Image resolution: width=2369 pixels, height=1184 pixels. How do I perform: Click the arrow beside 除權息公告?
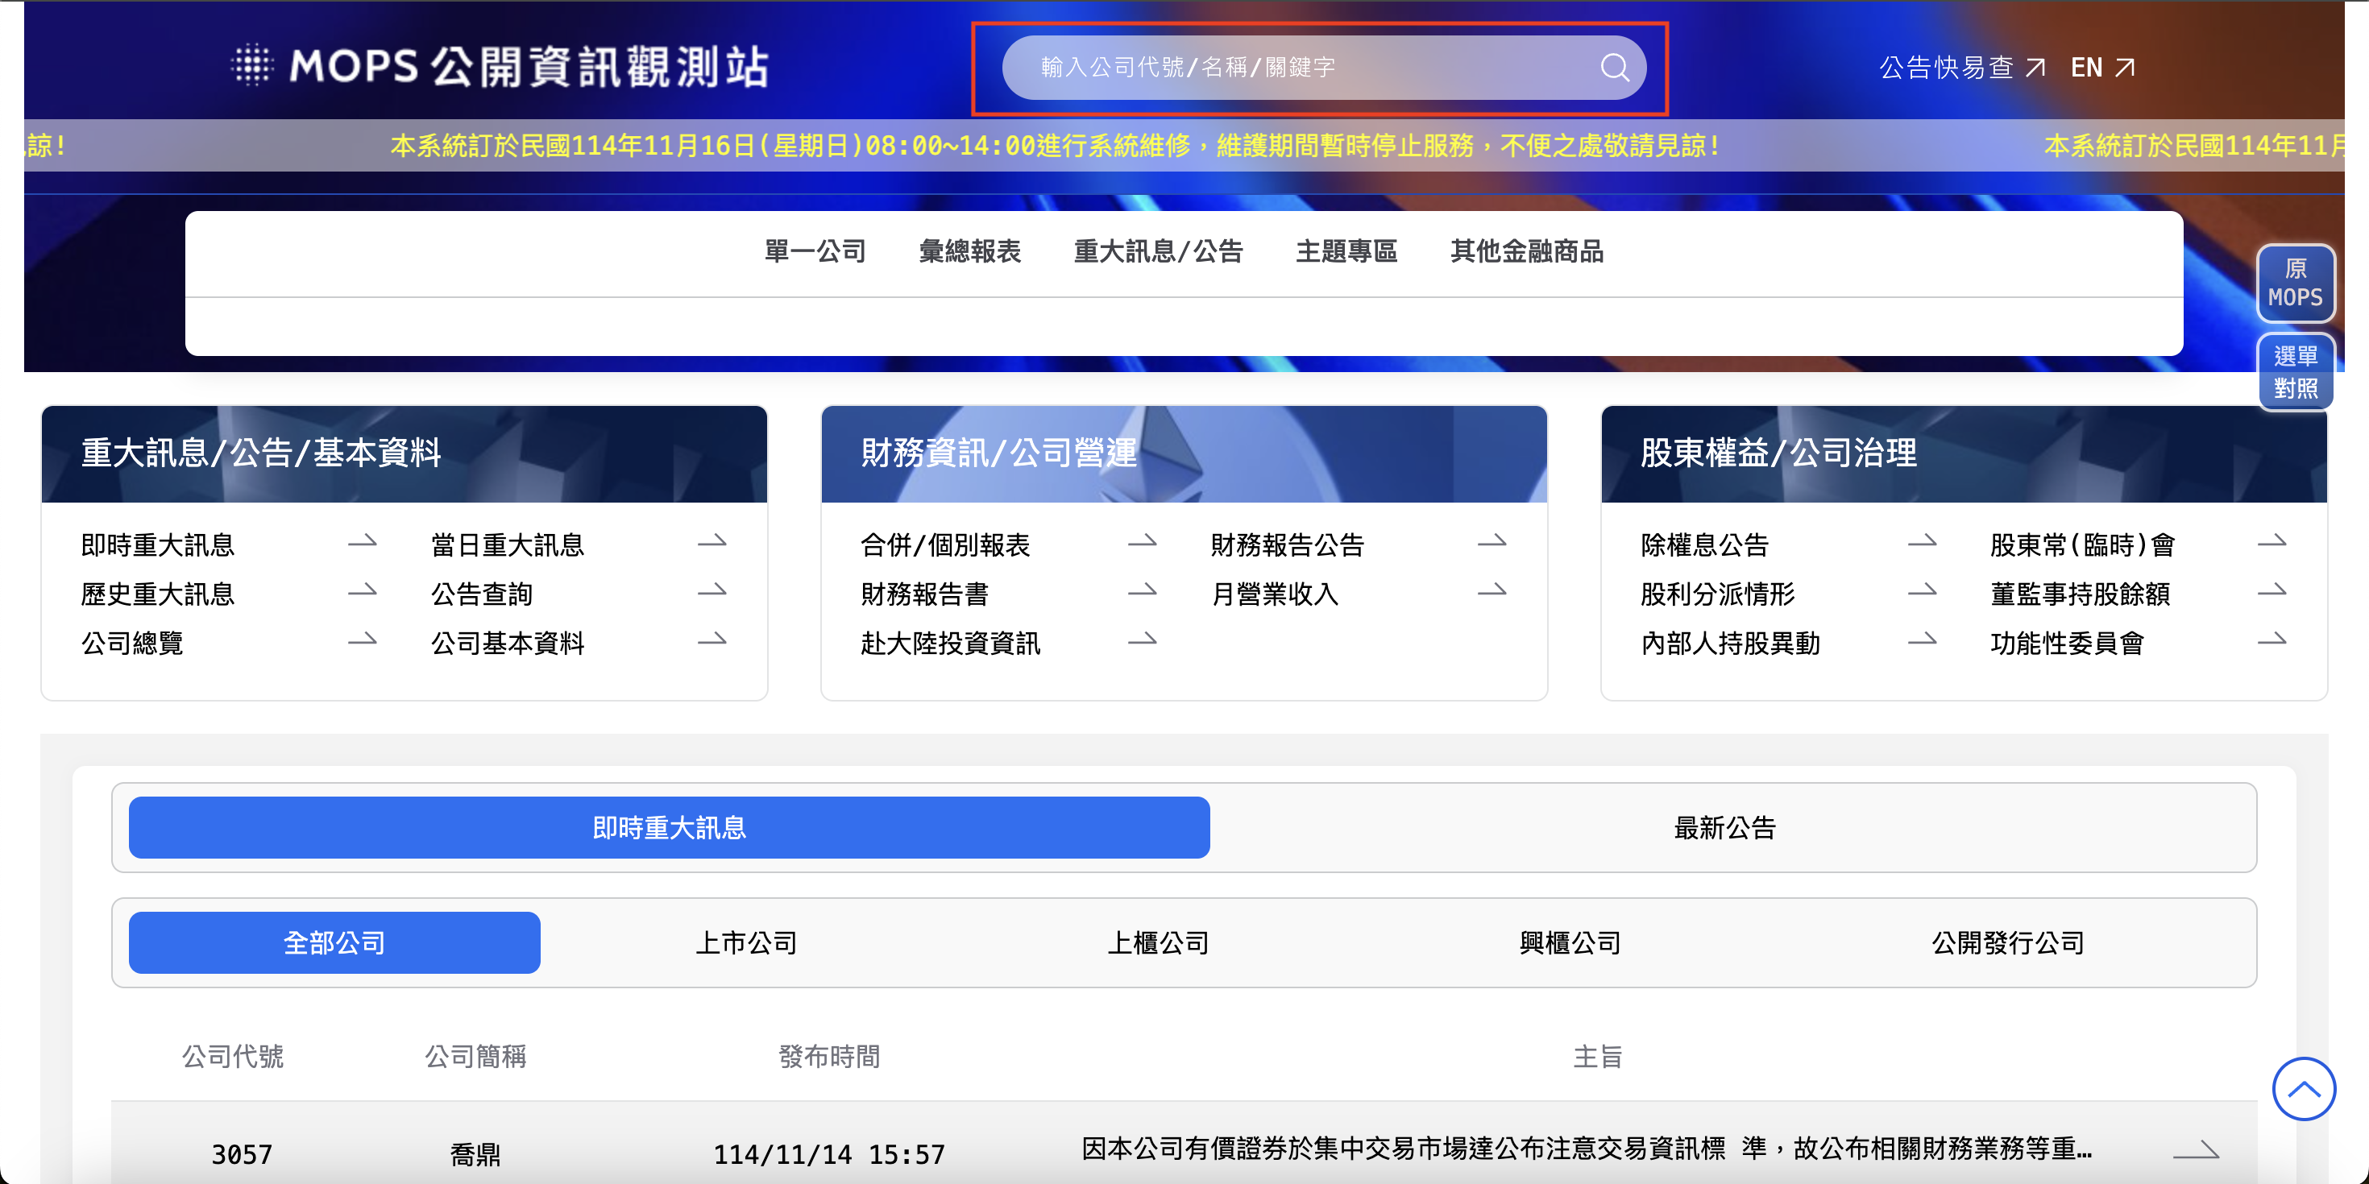[1922, 542]
